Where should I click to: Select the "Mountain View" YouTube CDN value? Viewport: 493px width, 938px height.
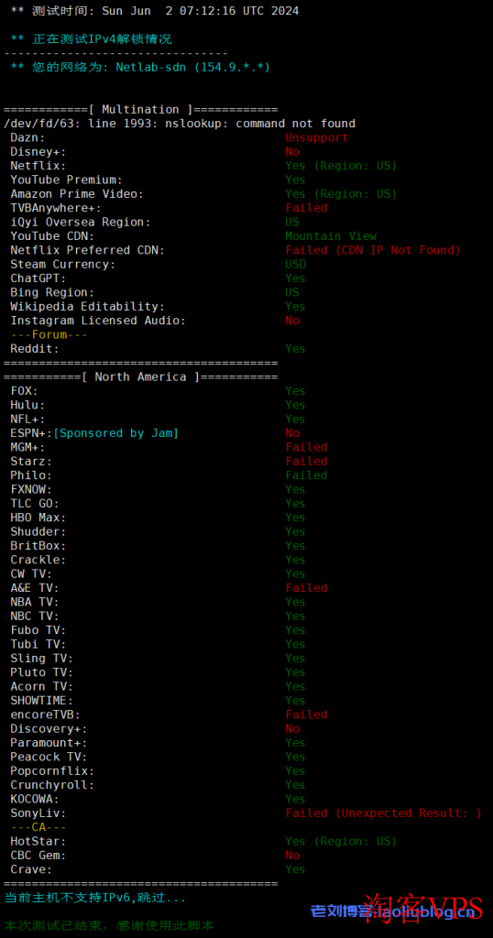[x=331, y=236]
